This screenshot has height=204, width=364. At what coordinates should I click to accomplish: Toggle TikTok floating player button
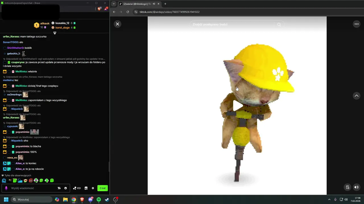click(348, 187)
